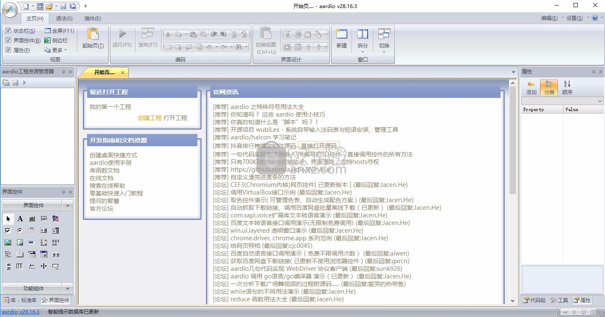
Task: Switch to the 代码段 tab at bottom right
Action: click(x=534, y=300)
